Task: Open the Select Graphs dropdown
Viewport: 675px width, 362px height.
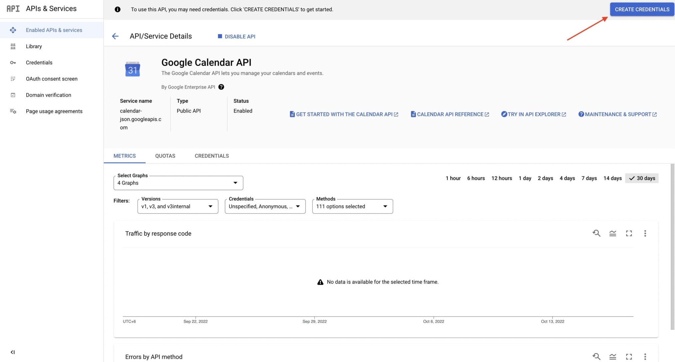Action: pos(178,183)
